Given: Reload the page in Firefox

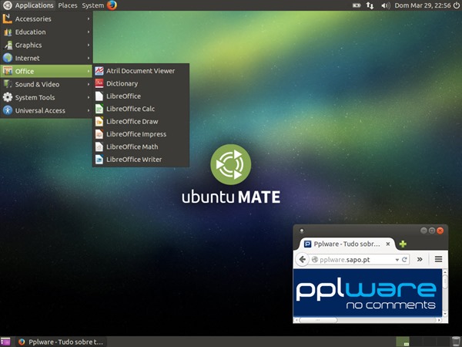Looking at the screenshot, I should pyautogui.click(x=404, y=260).
